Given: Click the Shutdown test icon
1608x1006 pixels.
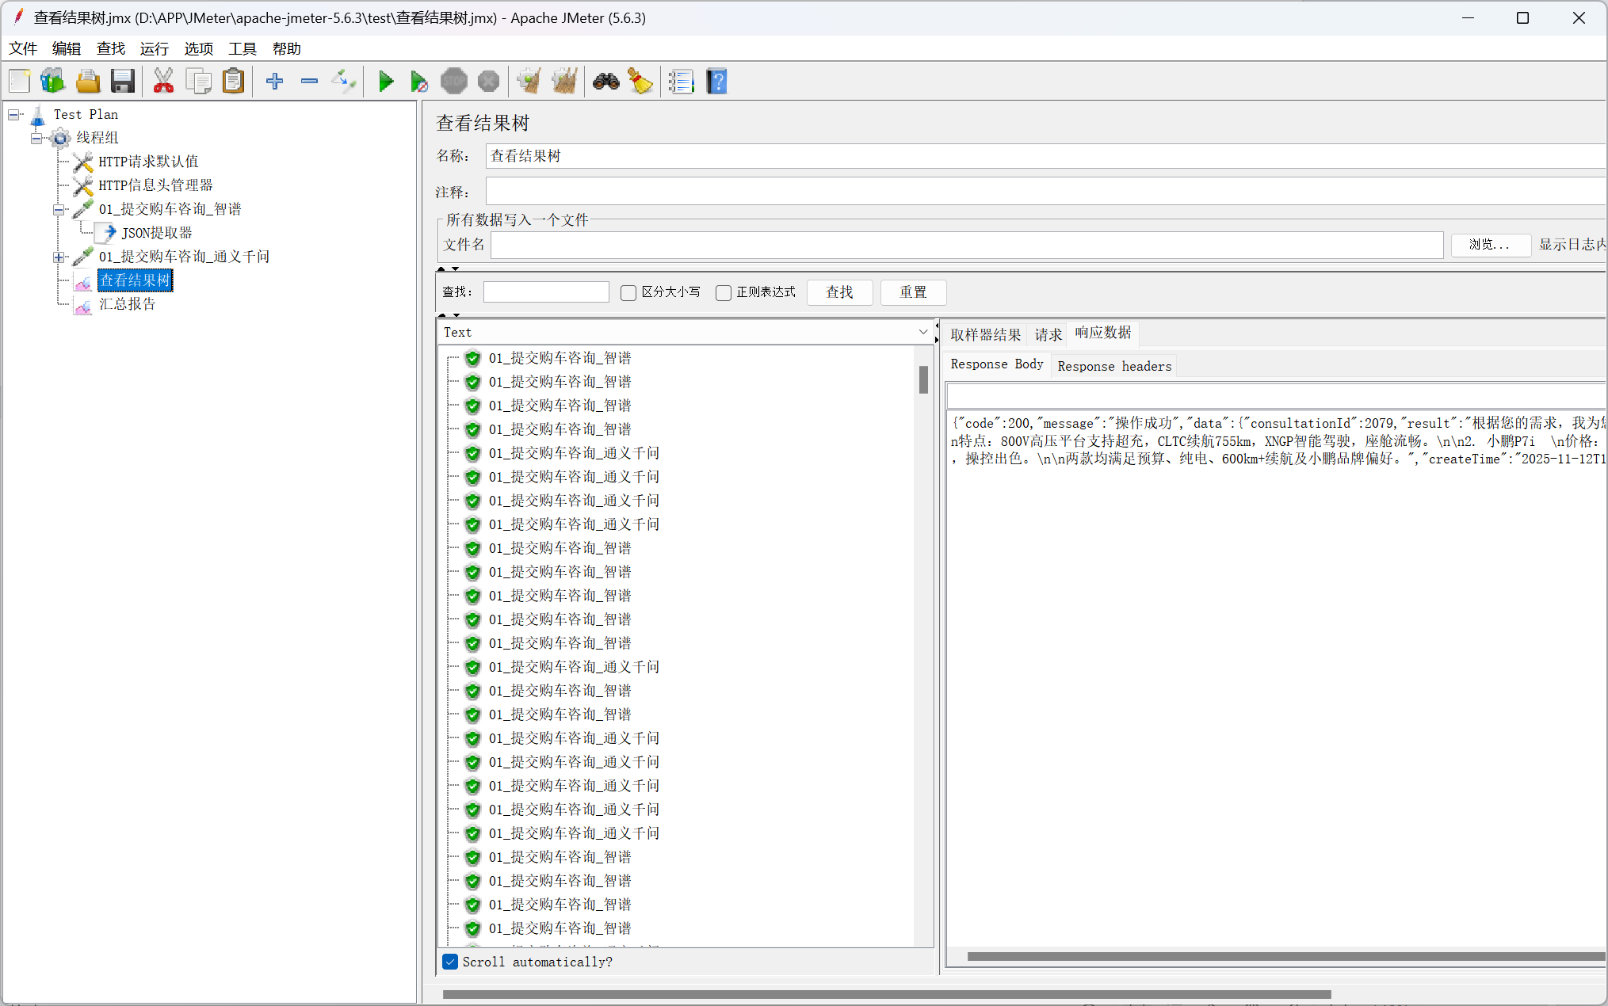Looking at the screenshot, I should (489, 81).
